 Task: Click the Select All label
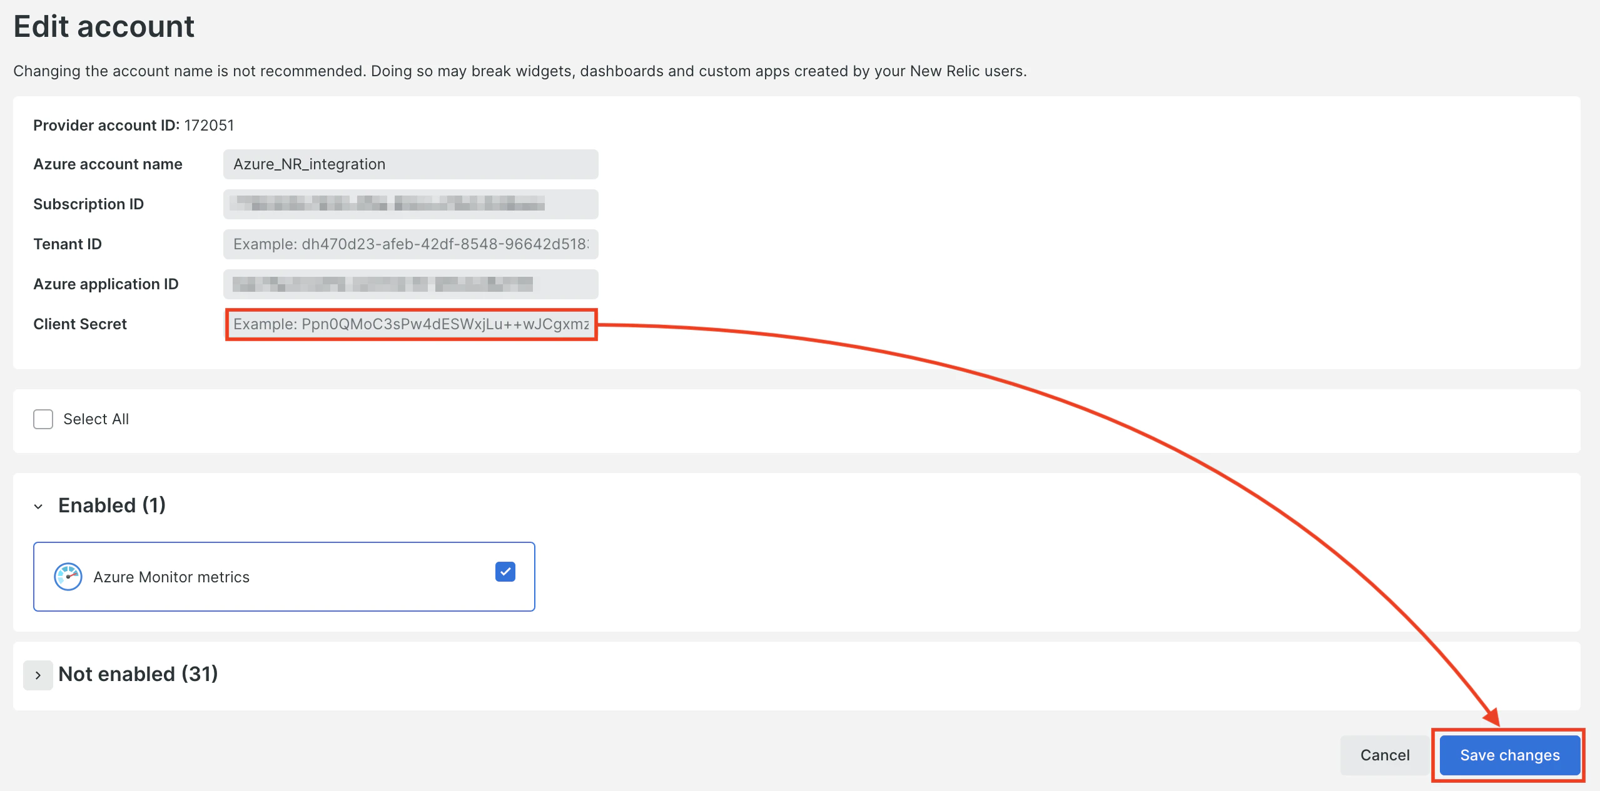tap(96, 419)
